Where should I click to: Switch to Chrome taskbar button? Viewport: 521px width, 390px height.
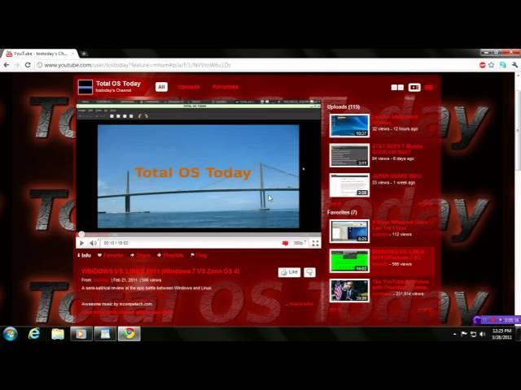129,334
